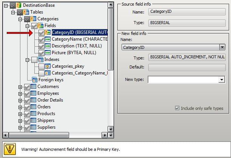Expand the Order Details table node
Image resolution: width=231 pixels, height=158 pixels.
[x=20, y=100]
